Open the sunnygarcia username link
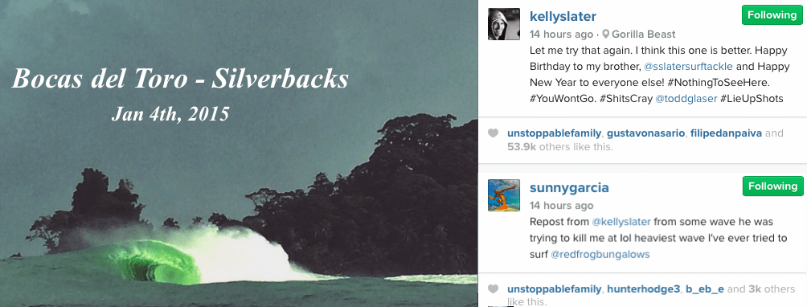Screen dimensions: 807x307 (569, 188)
